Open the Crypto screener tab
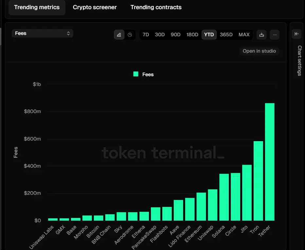The image size is (305, 250). point(95,7)
